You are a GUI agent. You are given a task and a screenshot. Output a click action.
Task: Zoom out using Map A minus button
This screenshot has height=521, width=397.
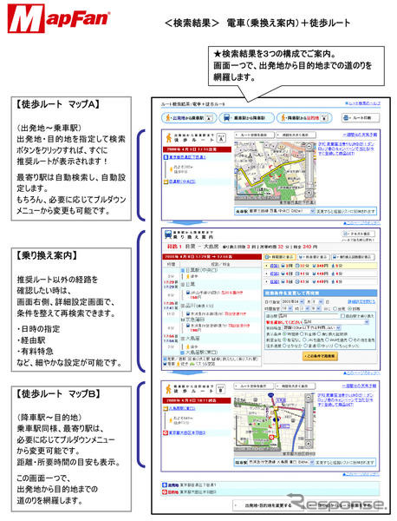pyautogui.click(x=309, y=146)
